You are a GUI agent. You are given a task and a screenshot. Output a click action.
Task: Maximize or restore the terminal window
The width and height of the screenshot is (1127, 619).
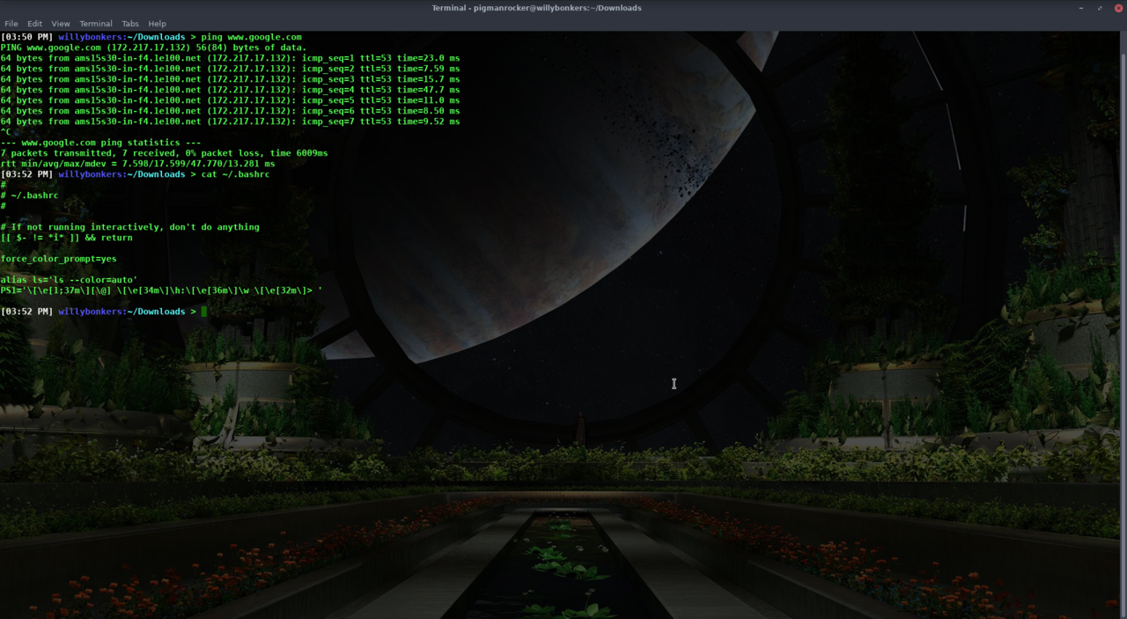[x=1100, y=8]
